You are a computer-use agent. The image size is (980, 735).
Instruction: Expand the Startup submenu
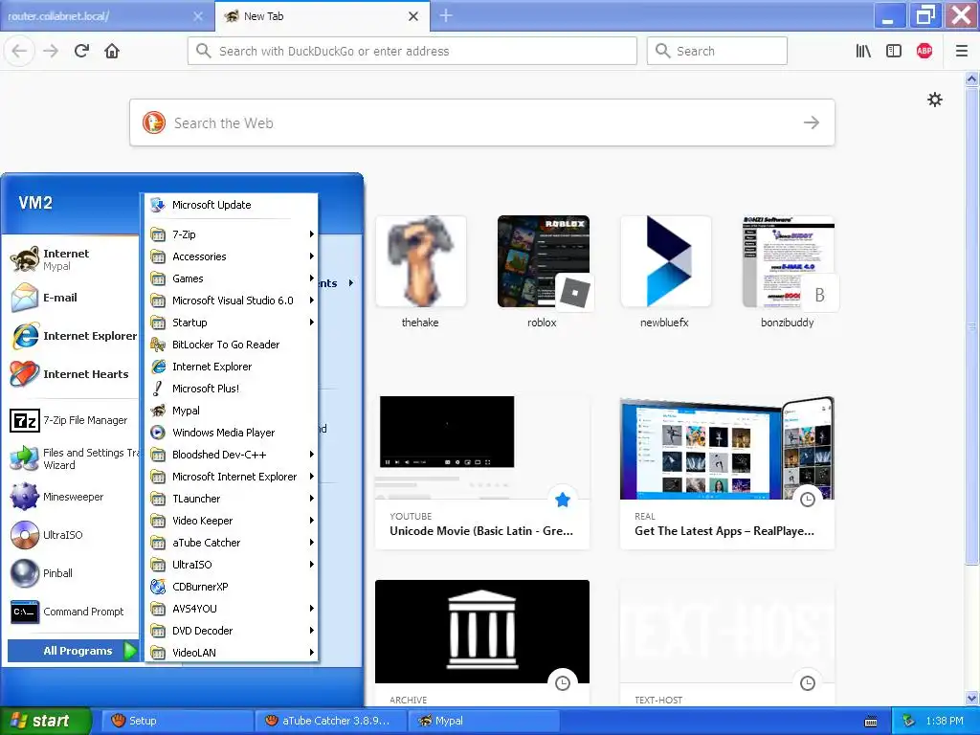pyautogui.click(x=232, y=323)
